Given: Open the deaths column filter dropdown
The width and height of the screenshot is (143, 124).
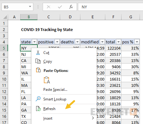Looking at the screenshot, I should pos(77,42).
